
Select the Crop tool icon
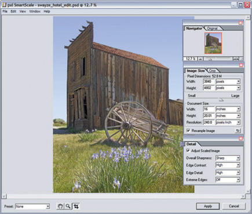pos(76,206)
